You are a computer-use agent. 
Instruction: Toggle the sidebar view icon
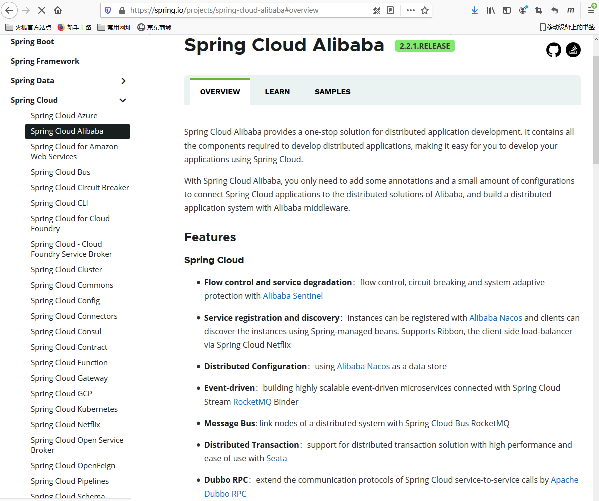pyautogui.click(x=507, y=10)
